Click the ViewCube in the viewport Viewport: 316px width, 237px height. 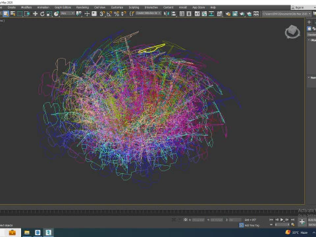[x=292, y=32]
